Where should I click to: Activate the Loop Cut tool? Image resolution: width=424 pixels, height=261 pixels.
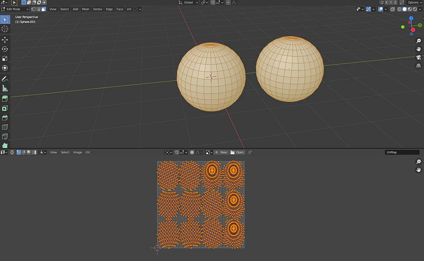[5, 127]
